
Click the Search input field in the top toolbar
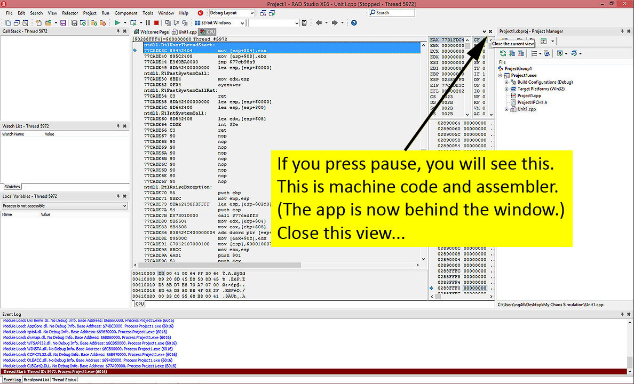(392, 13)
